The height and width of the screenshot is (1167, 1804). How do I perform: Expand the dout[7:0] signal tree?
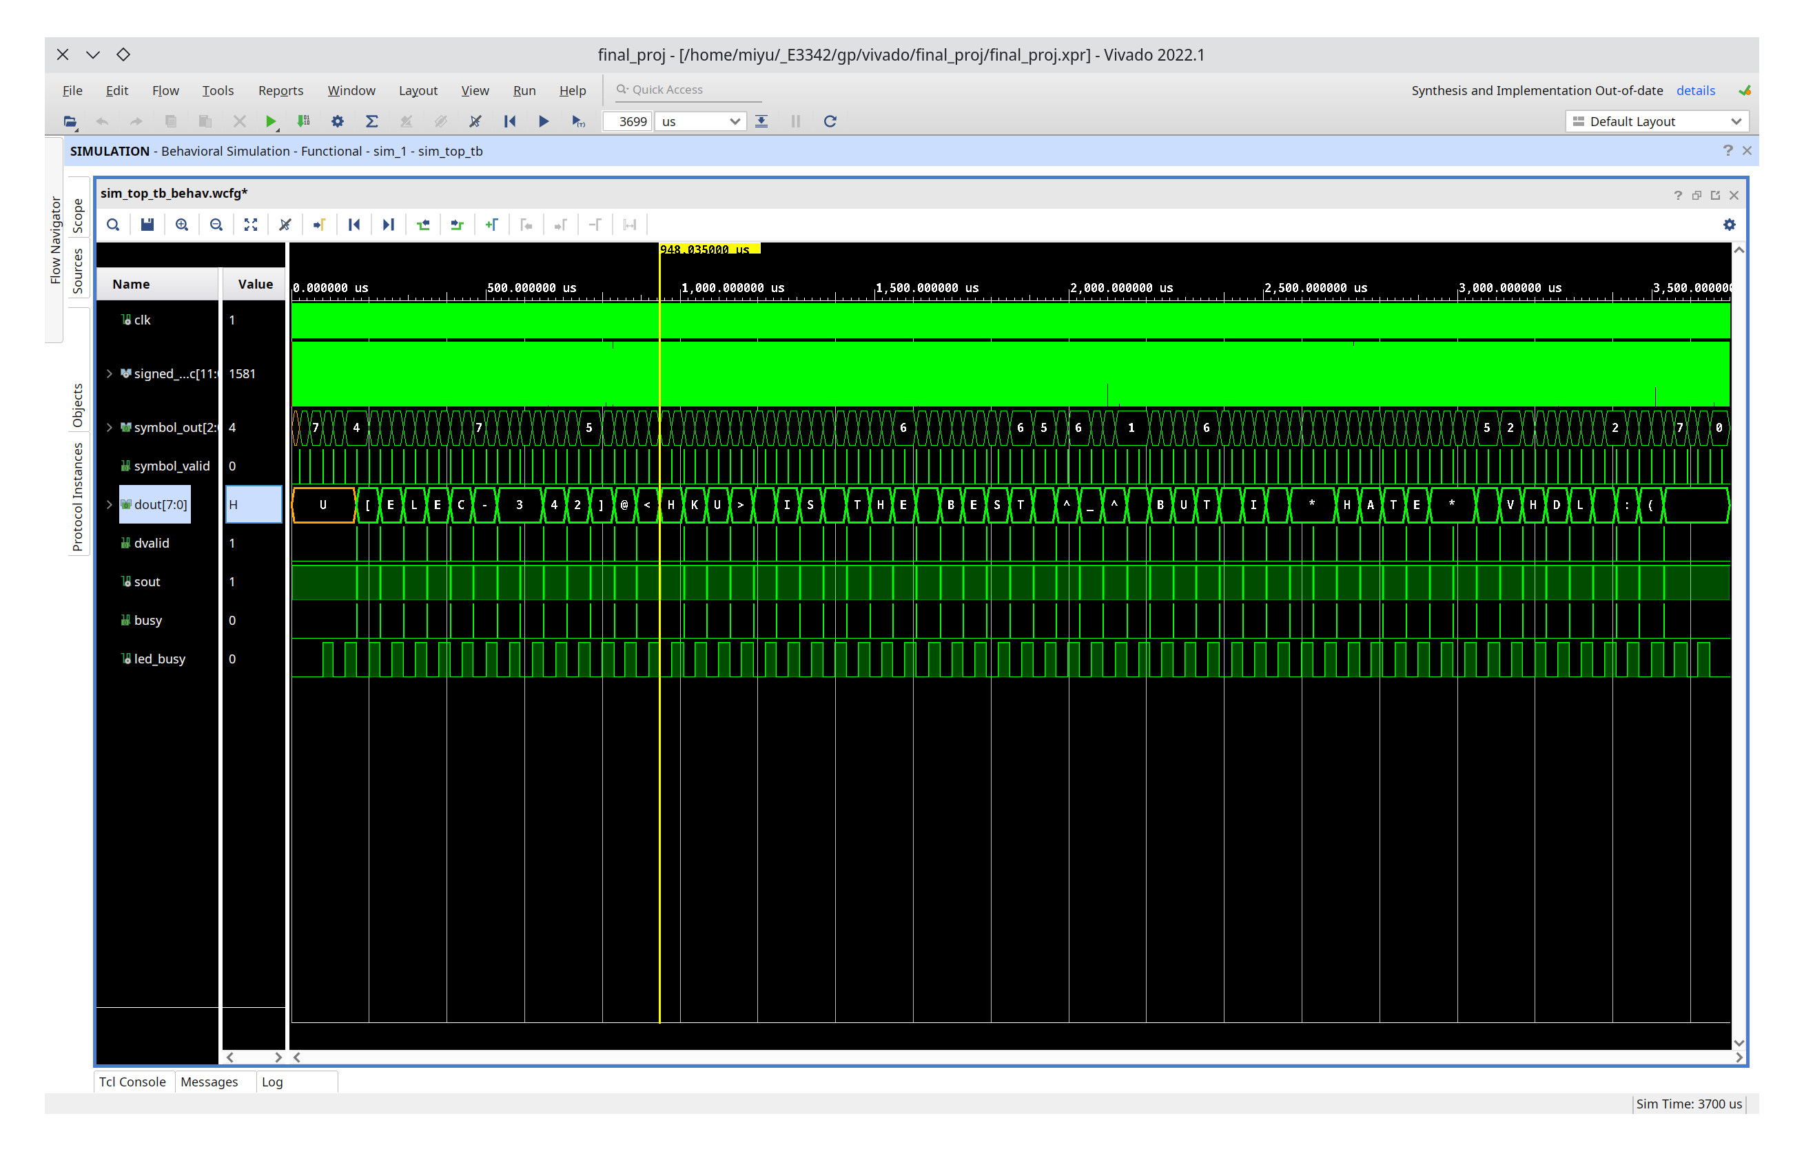coord(110,504)
